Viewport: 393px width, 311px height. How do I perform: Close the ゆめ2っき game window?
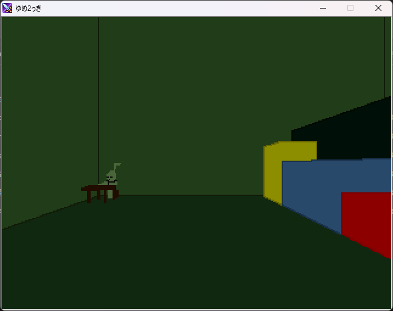(378, 8)
